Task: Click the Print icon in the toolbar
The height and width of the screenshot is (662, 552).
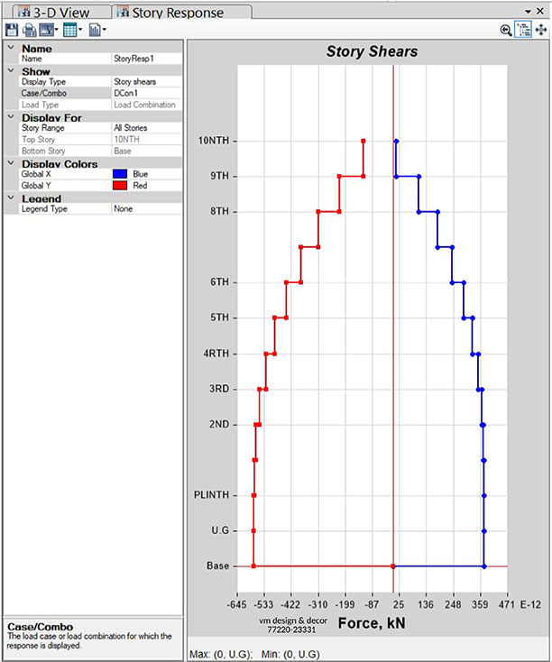Action: [29, 30]
